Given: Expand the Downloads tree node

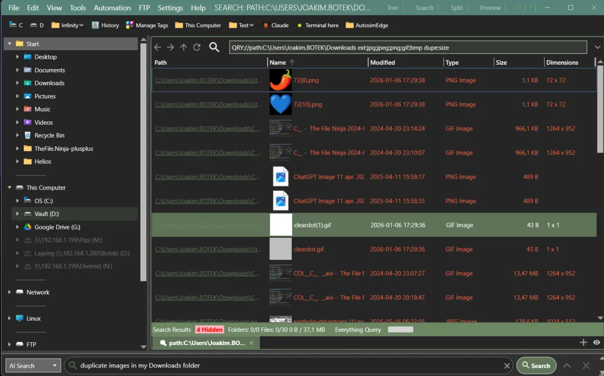Looking at the screenshot, I should [x=18, y=83].
